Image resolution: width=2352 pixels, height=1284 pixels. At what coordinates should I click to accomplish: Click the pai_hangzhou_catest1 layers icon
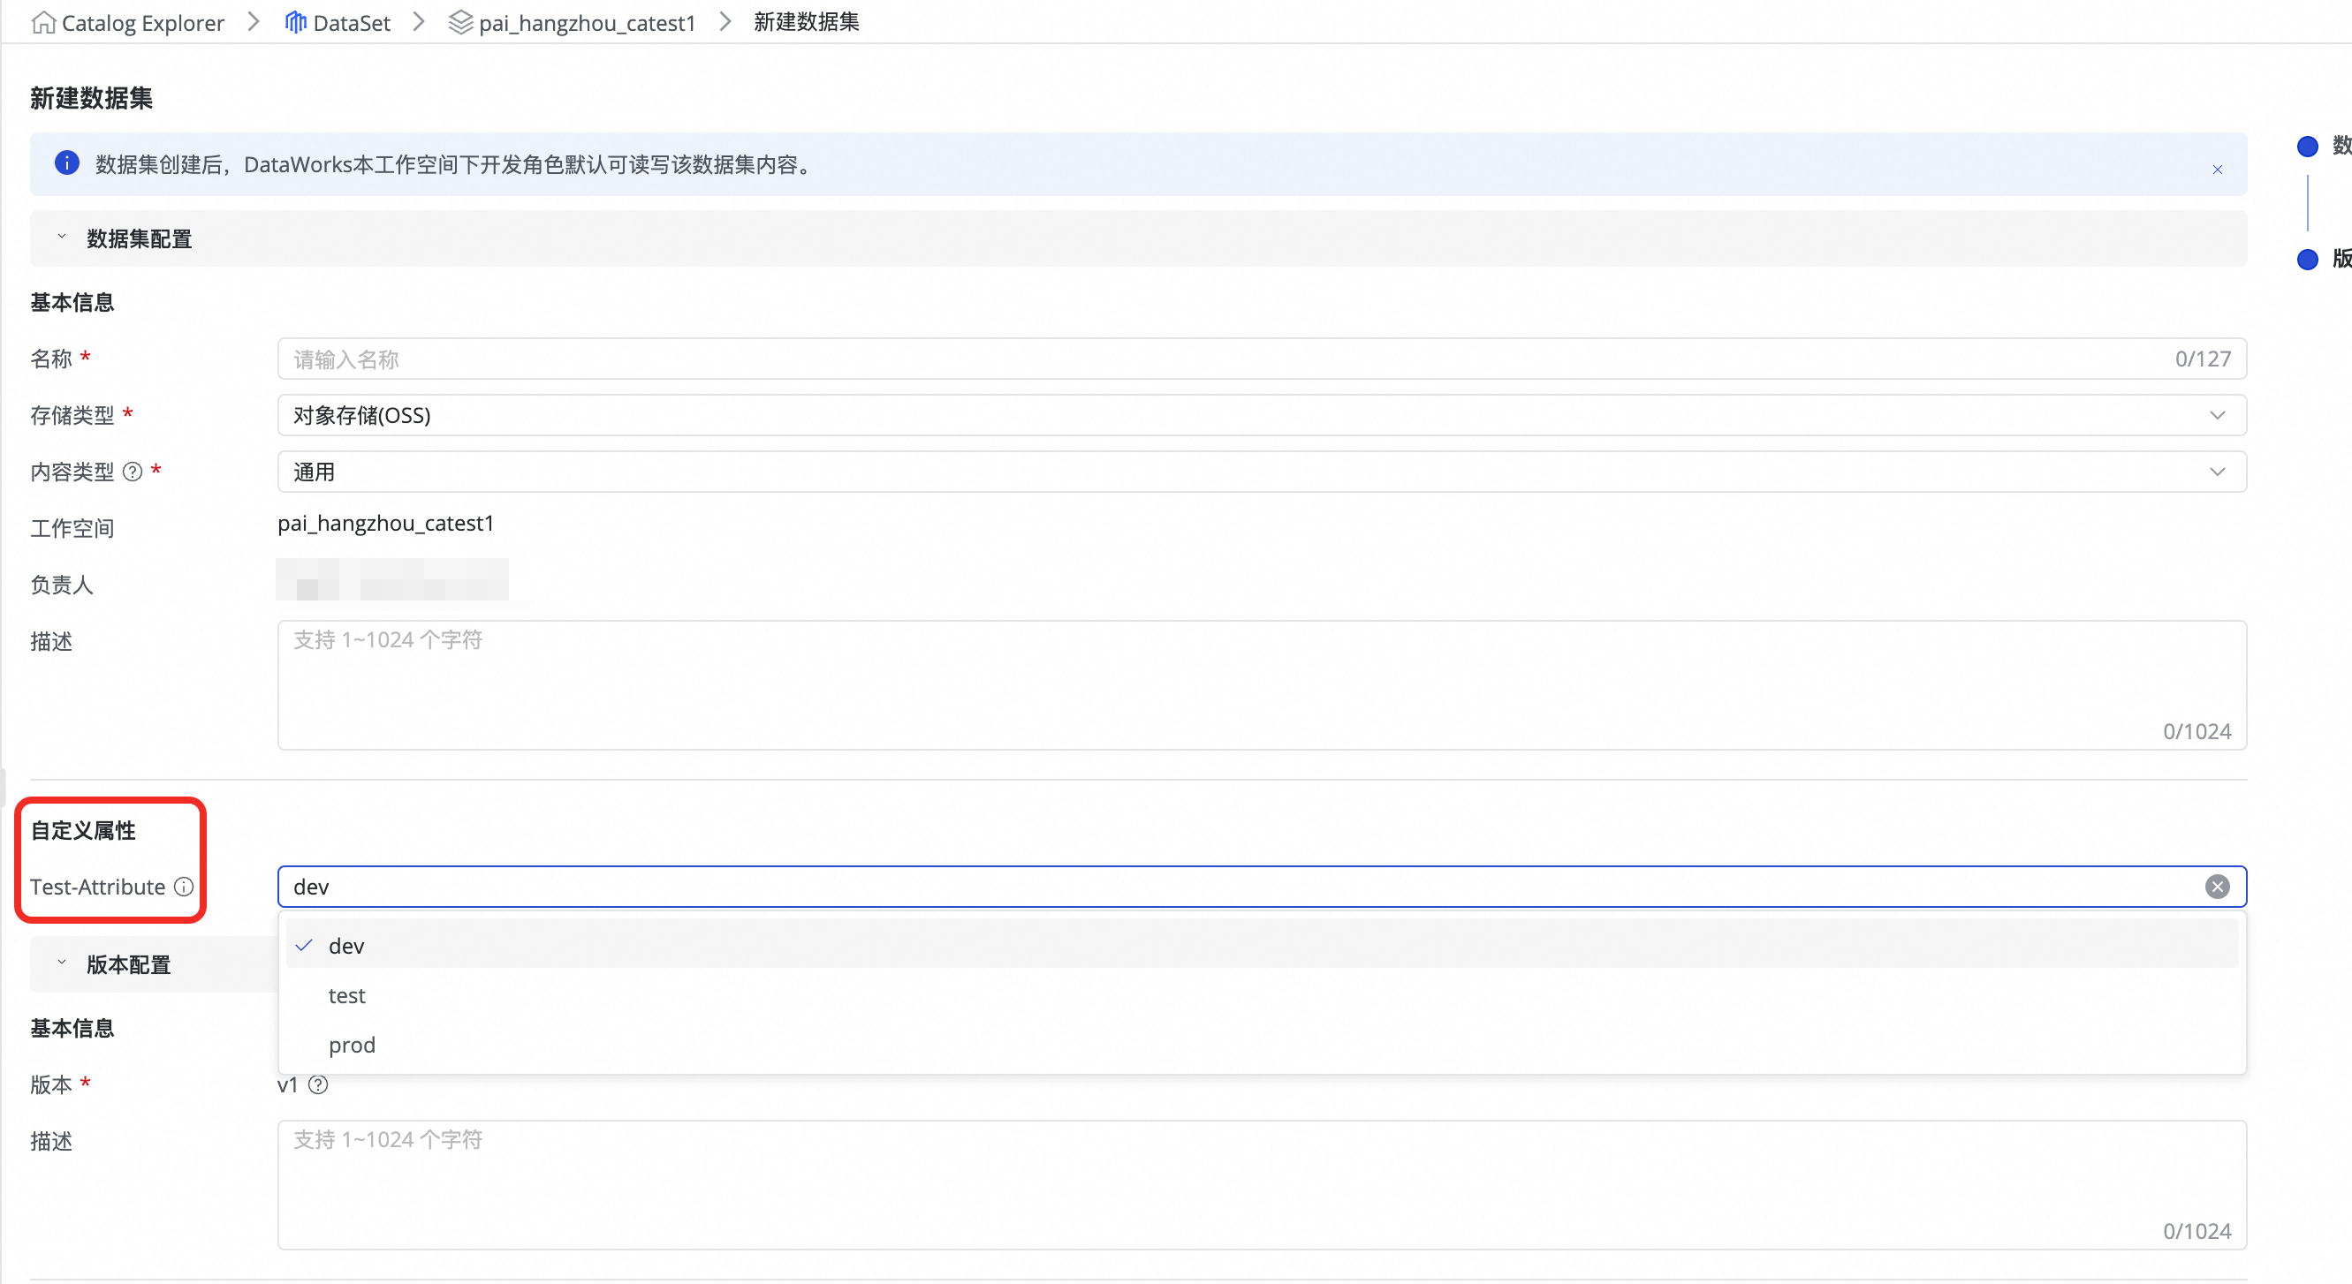(x=460, y=22)
